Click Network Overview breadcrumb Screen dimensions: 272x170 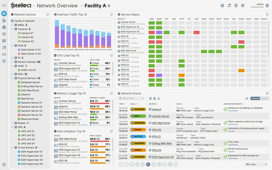coord(57,6)
